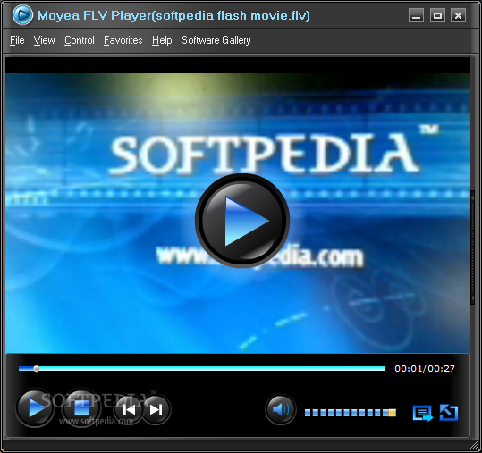Expand the side panel handle on the right edge
The image size is (482, 453).
point(472,247)
